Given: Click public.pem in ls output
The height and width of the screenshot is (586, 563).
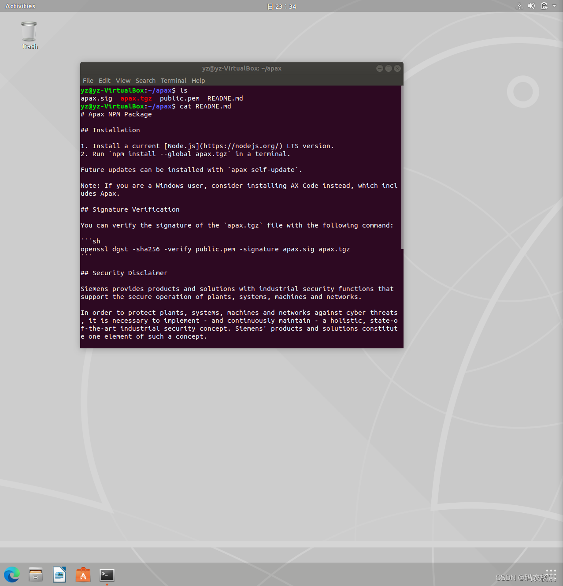Looking at the screenshot, I should click(180, 98).
